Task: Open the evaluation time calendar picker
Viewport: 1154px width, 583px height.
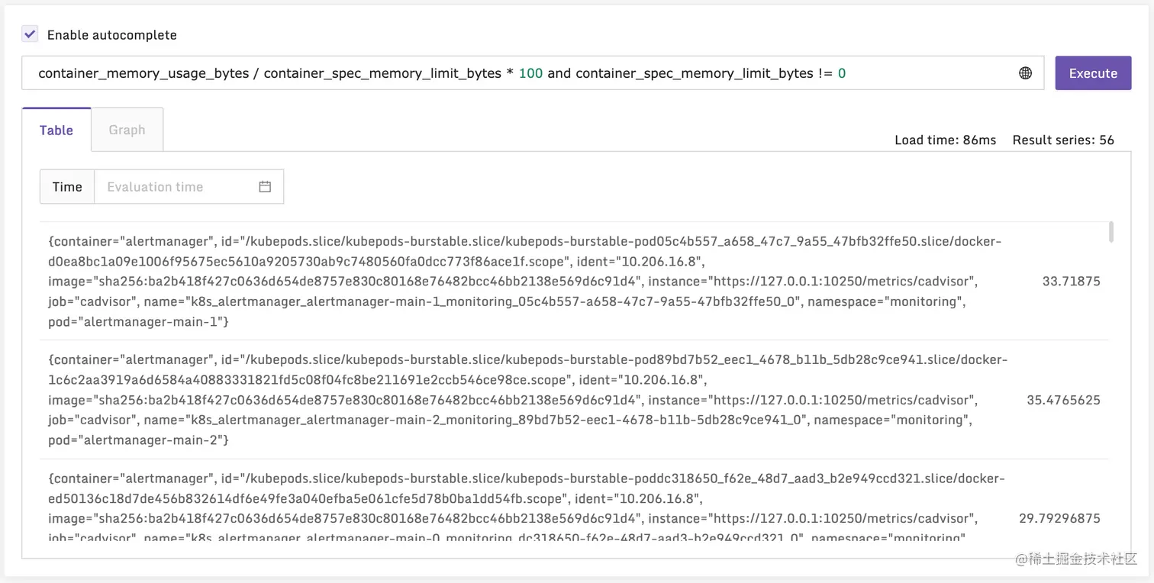Action: pos(264,186)
